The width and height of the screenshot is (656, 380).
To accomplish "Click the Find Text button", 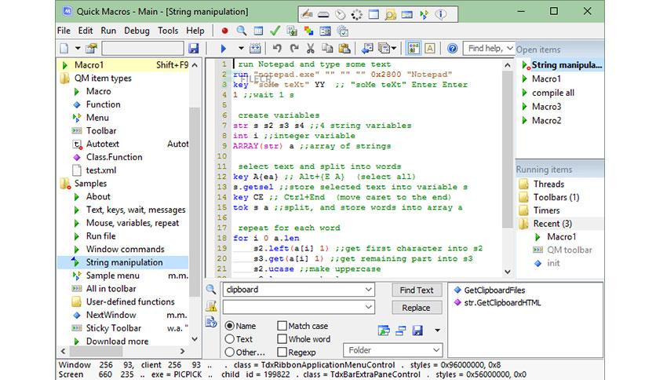I will click(x=417, y=290).
